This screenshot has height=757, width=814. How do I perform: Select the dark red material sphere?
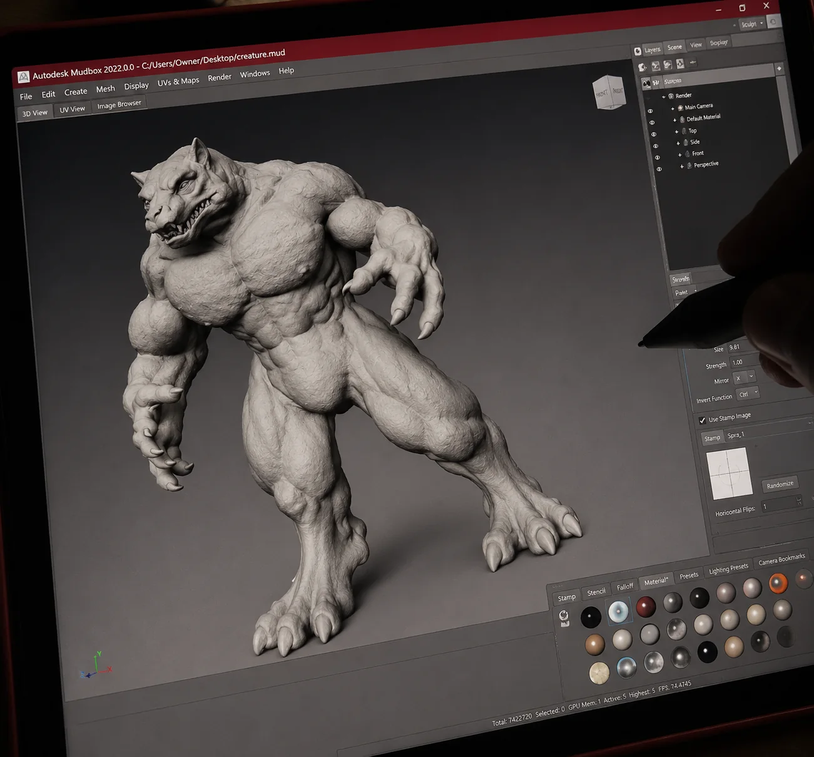(646, 606)
